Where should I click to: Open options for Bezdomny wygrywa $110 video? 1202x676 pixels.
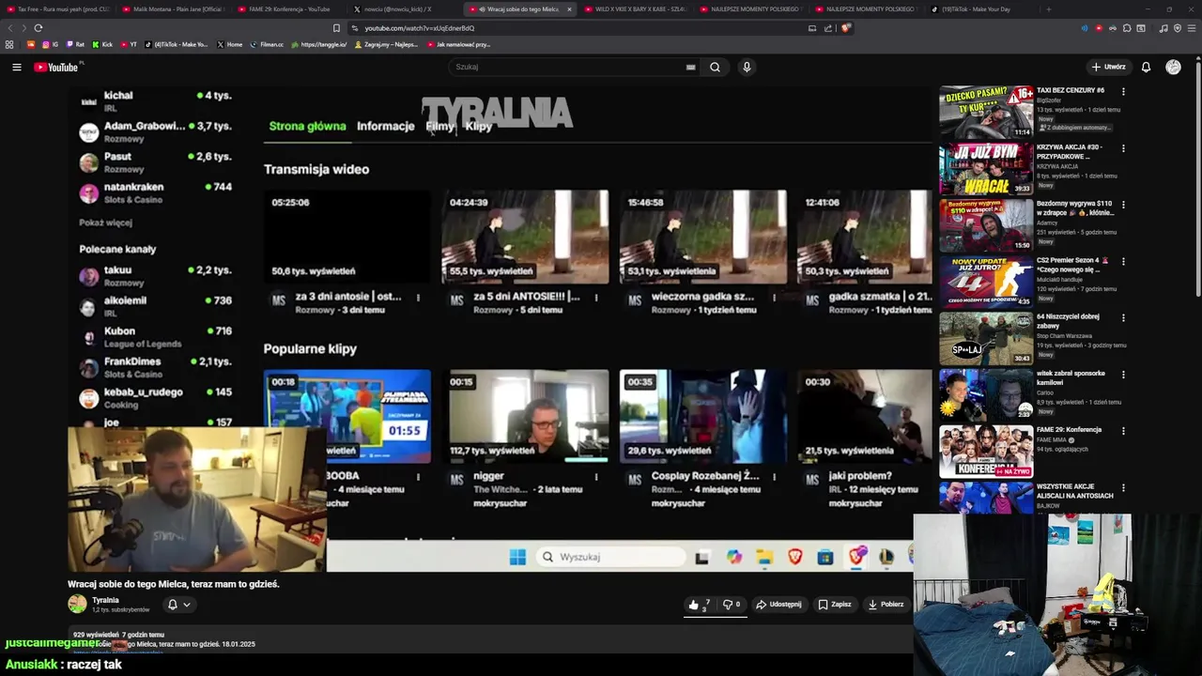point(1123,205)
